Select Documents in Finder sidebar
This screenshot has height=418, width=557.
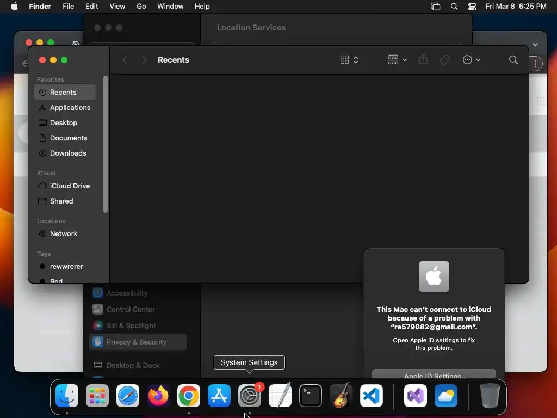(65, 138)
